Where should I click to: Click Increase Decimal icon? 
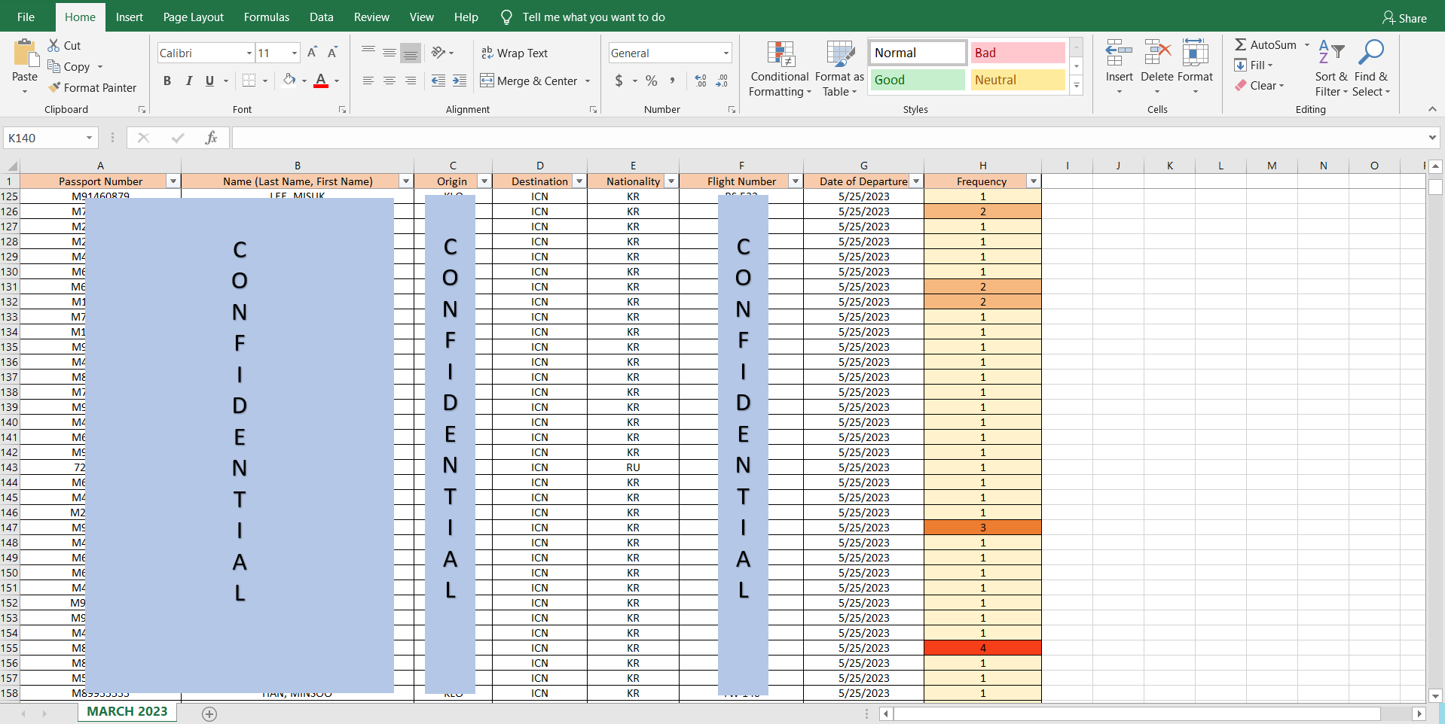tap(701, 81)
